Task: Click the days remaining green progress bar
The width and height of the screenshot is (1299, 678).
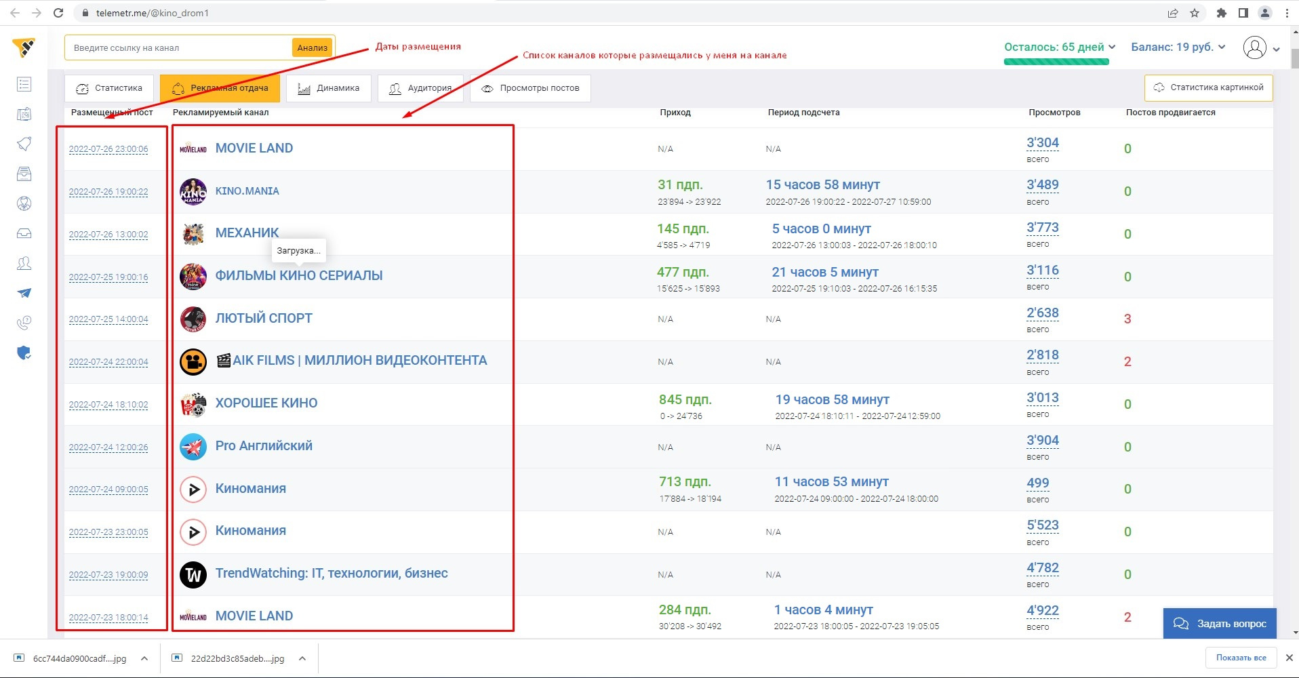Action: pyautogui.click(x=1056, y=62)
